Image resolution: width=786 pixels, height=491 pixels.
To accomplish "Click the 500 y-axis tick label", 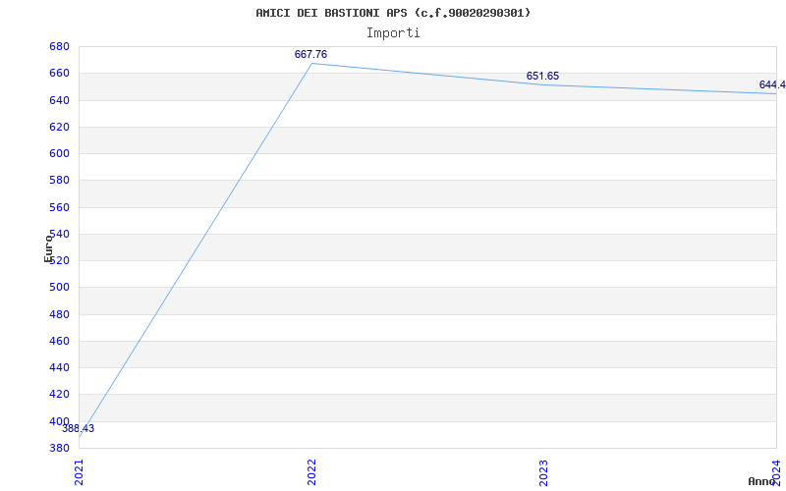I will click(x=59, y=287).
